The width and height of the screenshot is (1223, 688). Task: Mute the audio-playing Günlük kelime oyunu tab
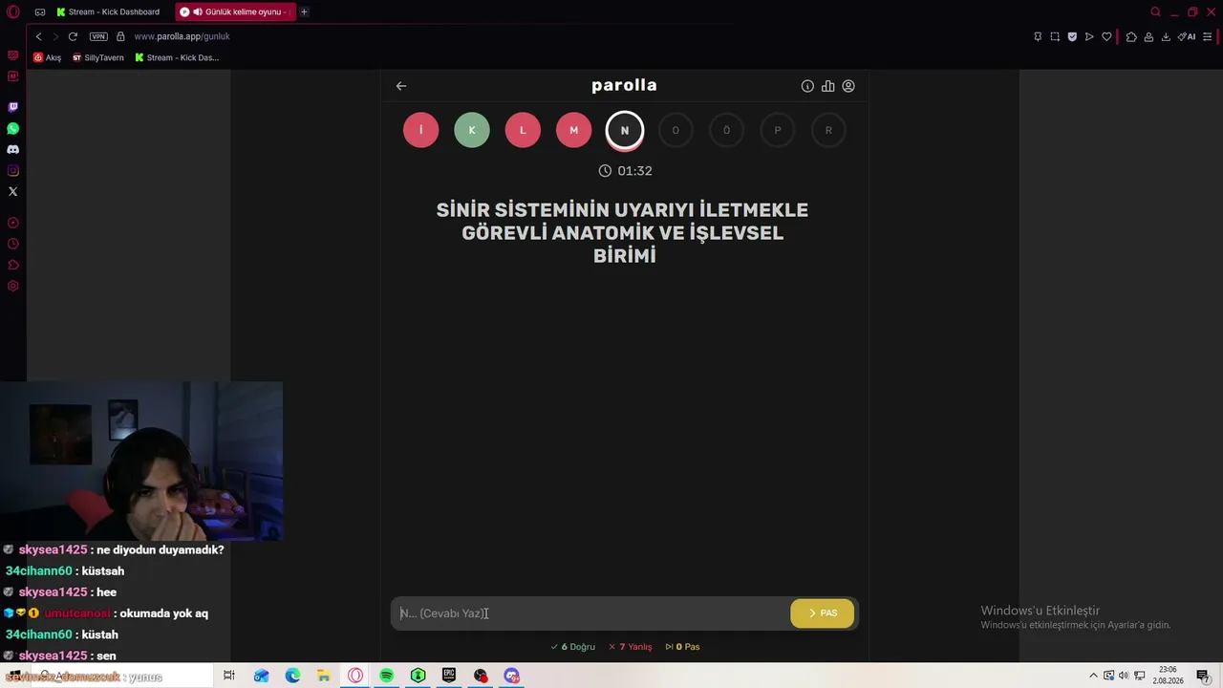point(197,12)
